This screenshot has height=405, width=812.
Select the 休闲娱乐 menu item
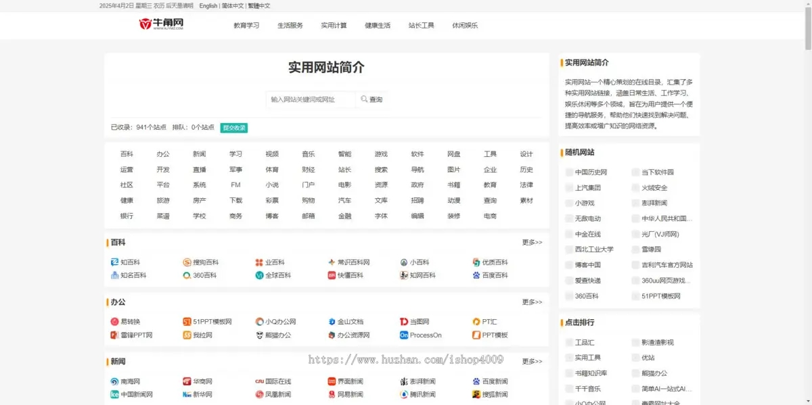tap(465, 26)
